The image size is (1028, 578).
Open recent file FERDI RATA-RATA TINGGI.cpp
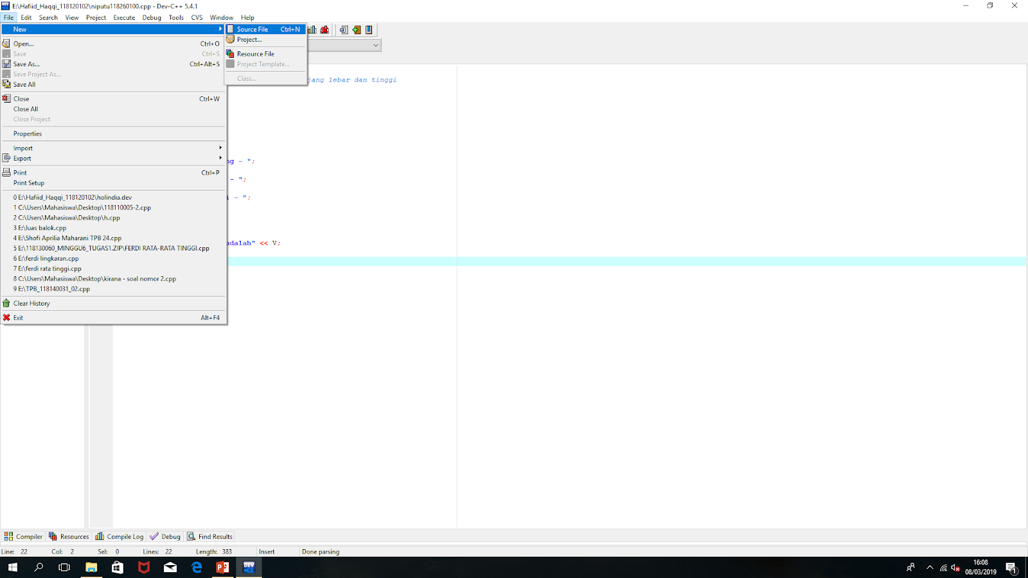113,248
